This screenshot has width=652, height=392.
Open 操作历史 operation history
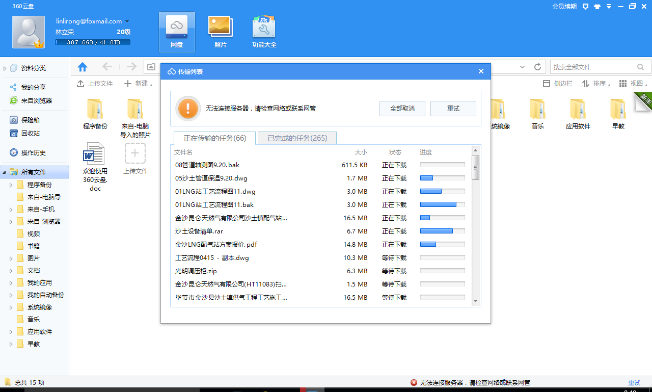coord(28,152)
